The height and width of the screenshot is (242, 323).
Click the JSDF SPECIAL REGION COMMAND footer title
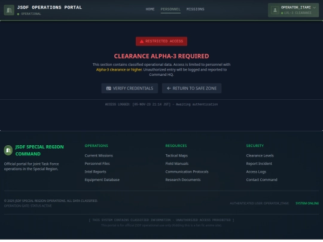39,151
